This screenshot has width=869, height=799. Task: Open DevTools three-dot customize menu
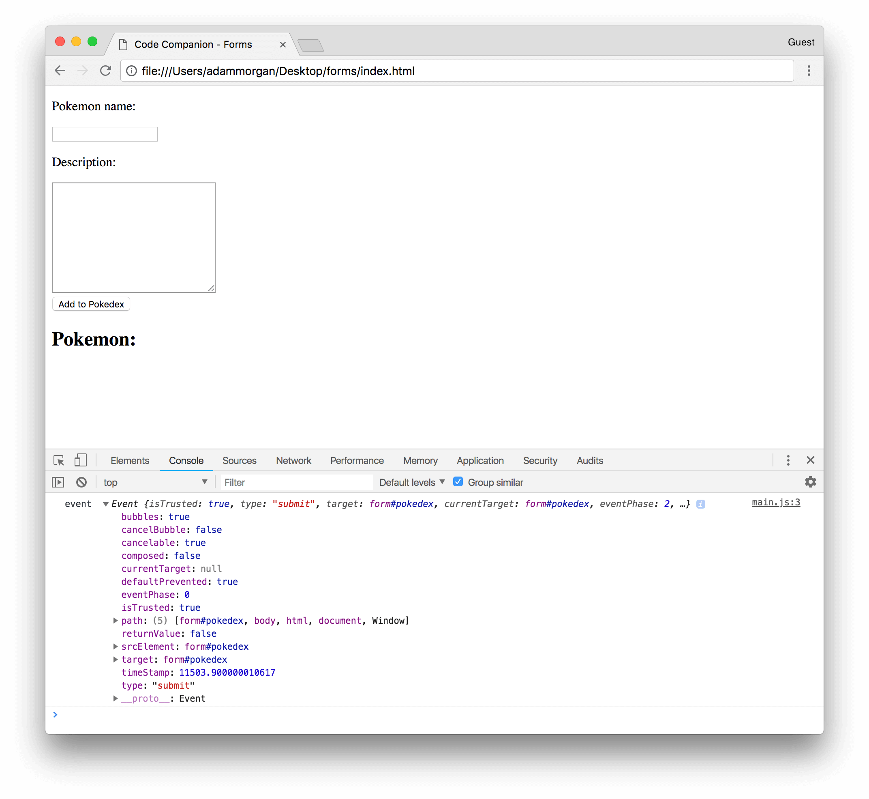788,460
